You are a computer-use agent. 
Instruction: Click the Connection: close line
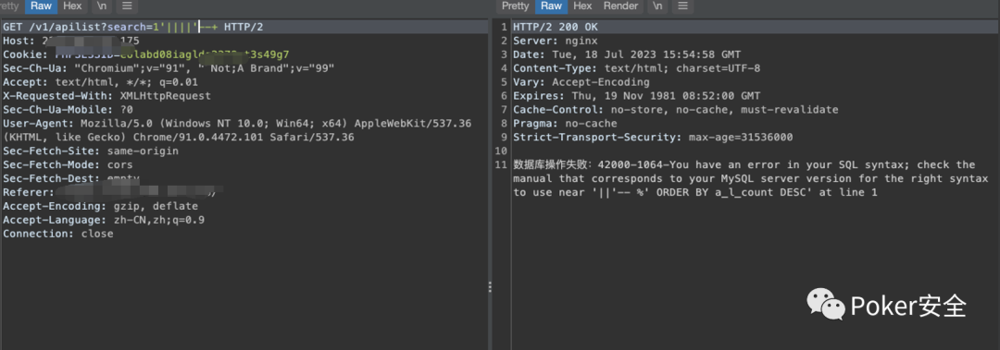pyautogui.click(x=58, y=234)
